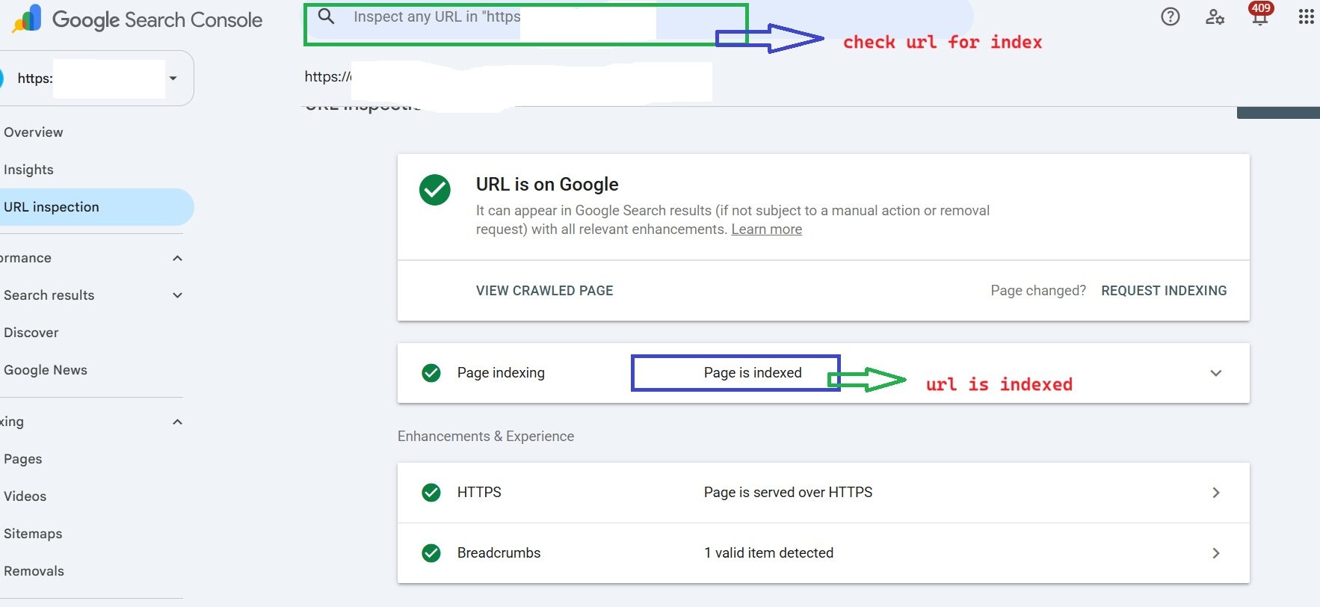This screenshot has width=1320, height=607.
Task: Open users and settings icon
Action: tap(1215, 16)
